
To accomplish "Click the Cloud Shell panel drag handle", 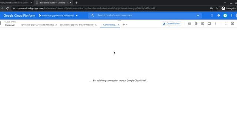I will point(119,20).
